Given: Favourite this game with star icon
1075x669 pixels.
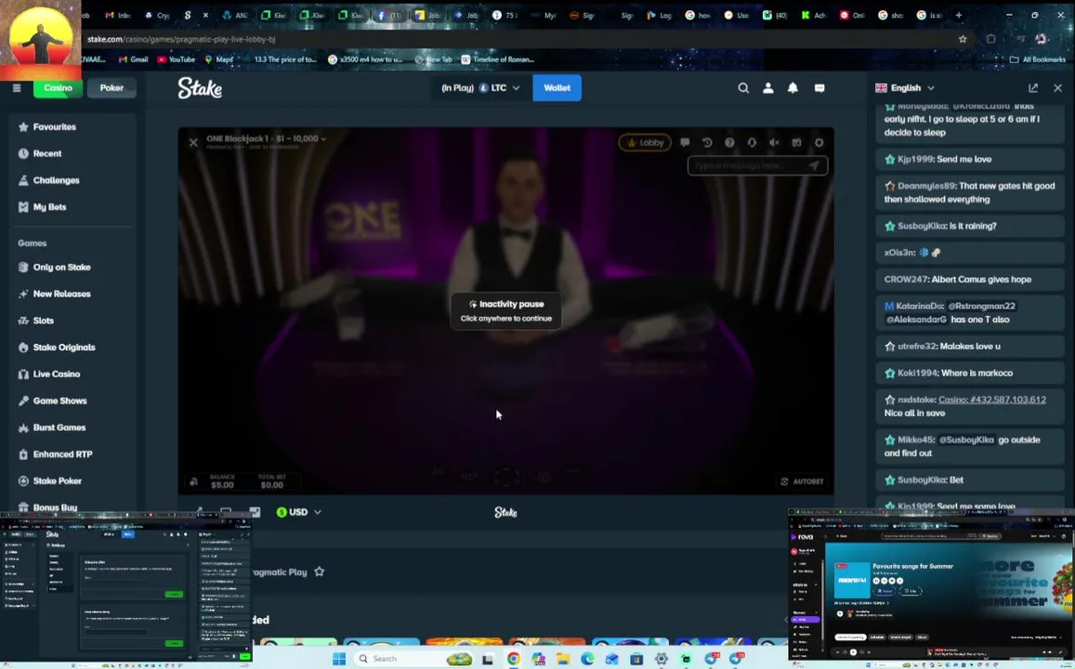Looking at the screenshot, I should (x=320, y=571).
